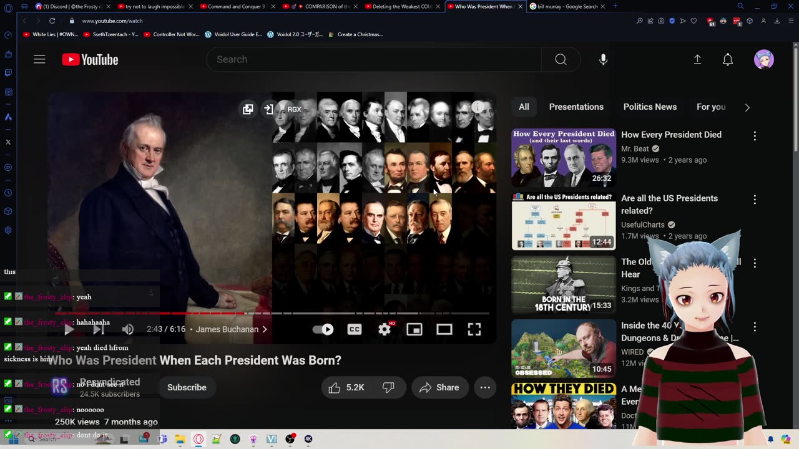Click the RGX overlay button on the video

[294, 109]
